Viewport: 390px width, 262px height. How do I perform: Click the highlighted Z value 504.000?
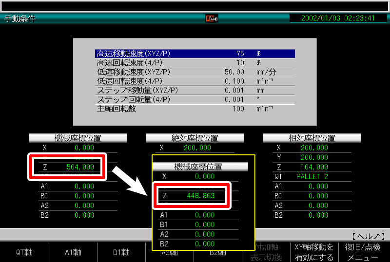pos(80,167)
